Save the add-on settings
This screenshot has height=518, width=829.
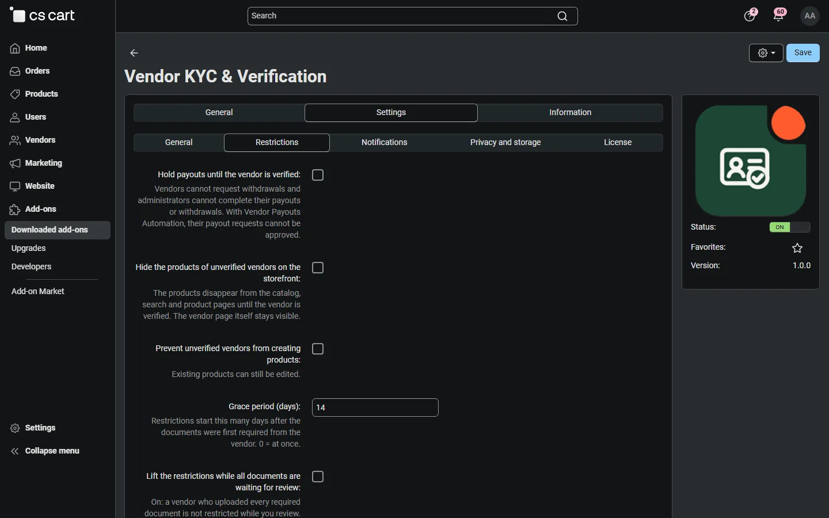point(803,53)
